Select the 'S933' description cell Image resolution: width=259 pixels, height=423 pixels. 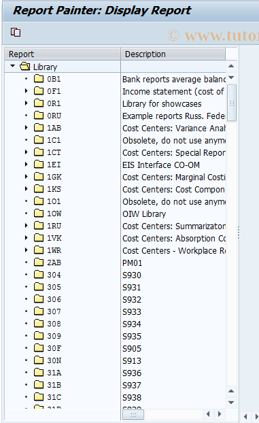click(132, 312)
